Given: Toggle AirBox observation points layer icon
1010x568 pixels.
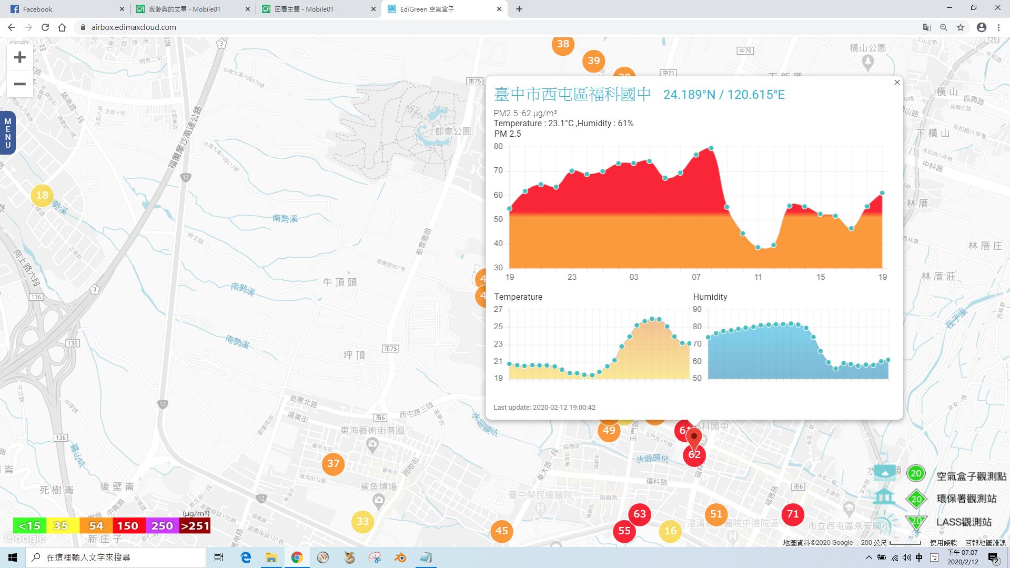Looking at the screenshot, I should 885,473.
